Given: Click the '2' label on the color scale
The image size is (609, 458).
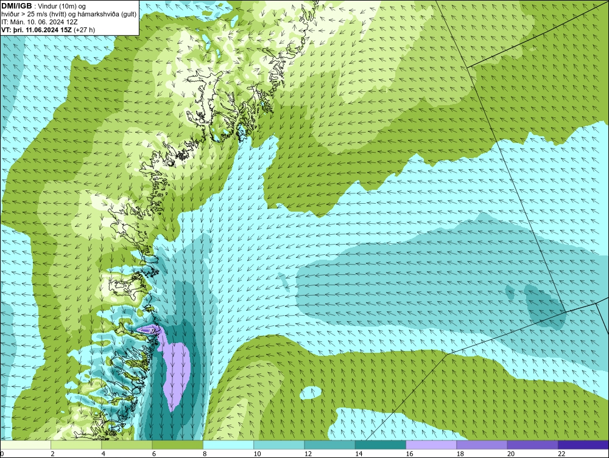Looking at the screenshot, I should click(x=52, y=454).
